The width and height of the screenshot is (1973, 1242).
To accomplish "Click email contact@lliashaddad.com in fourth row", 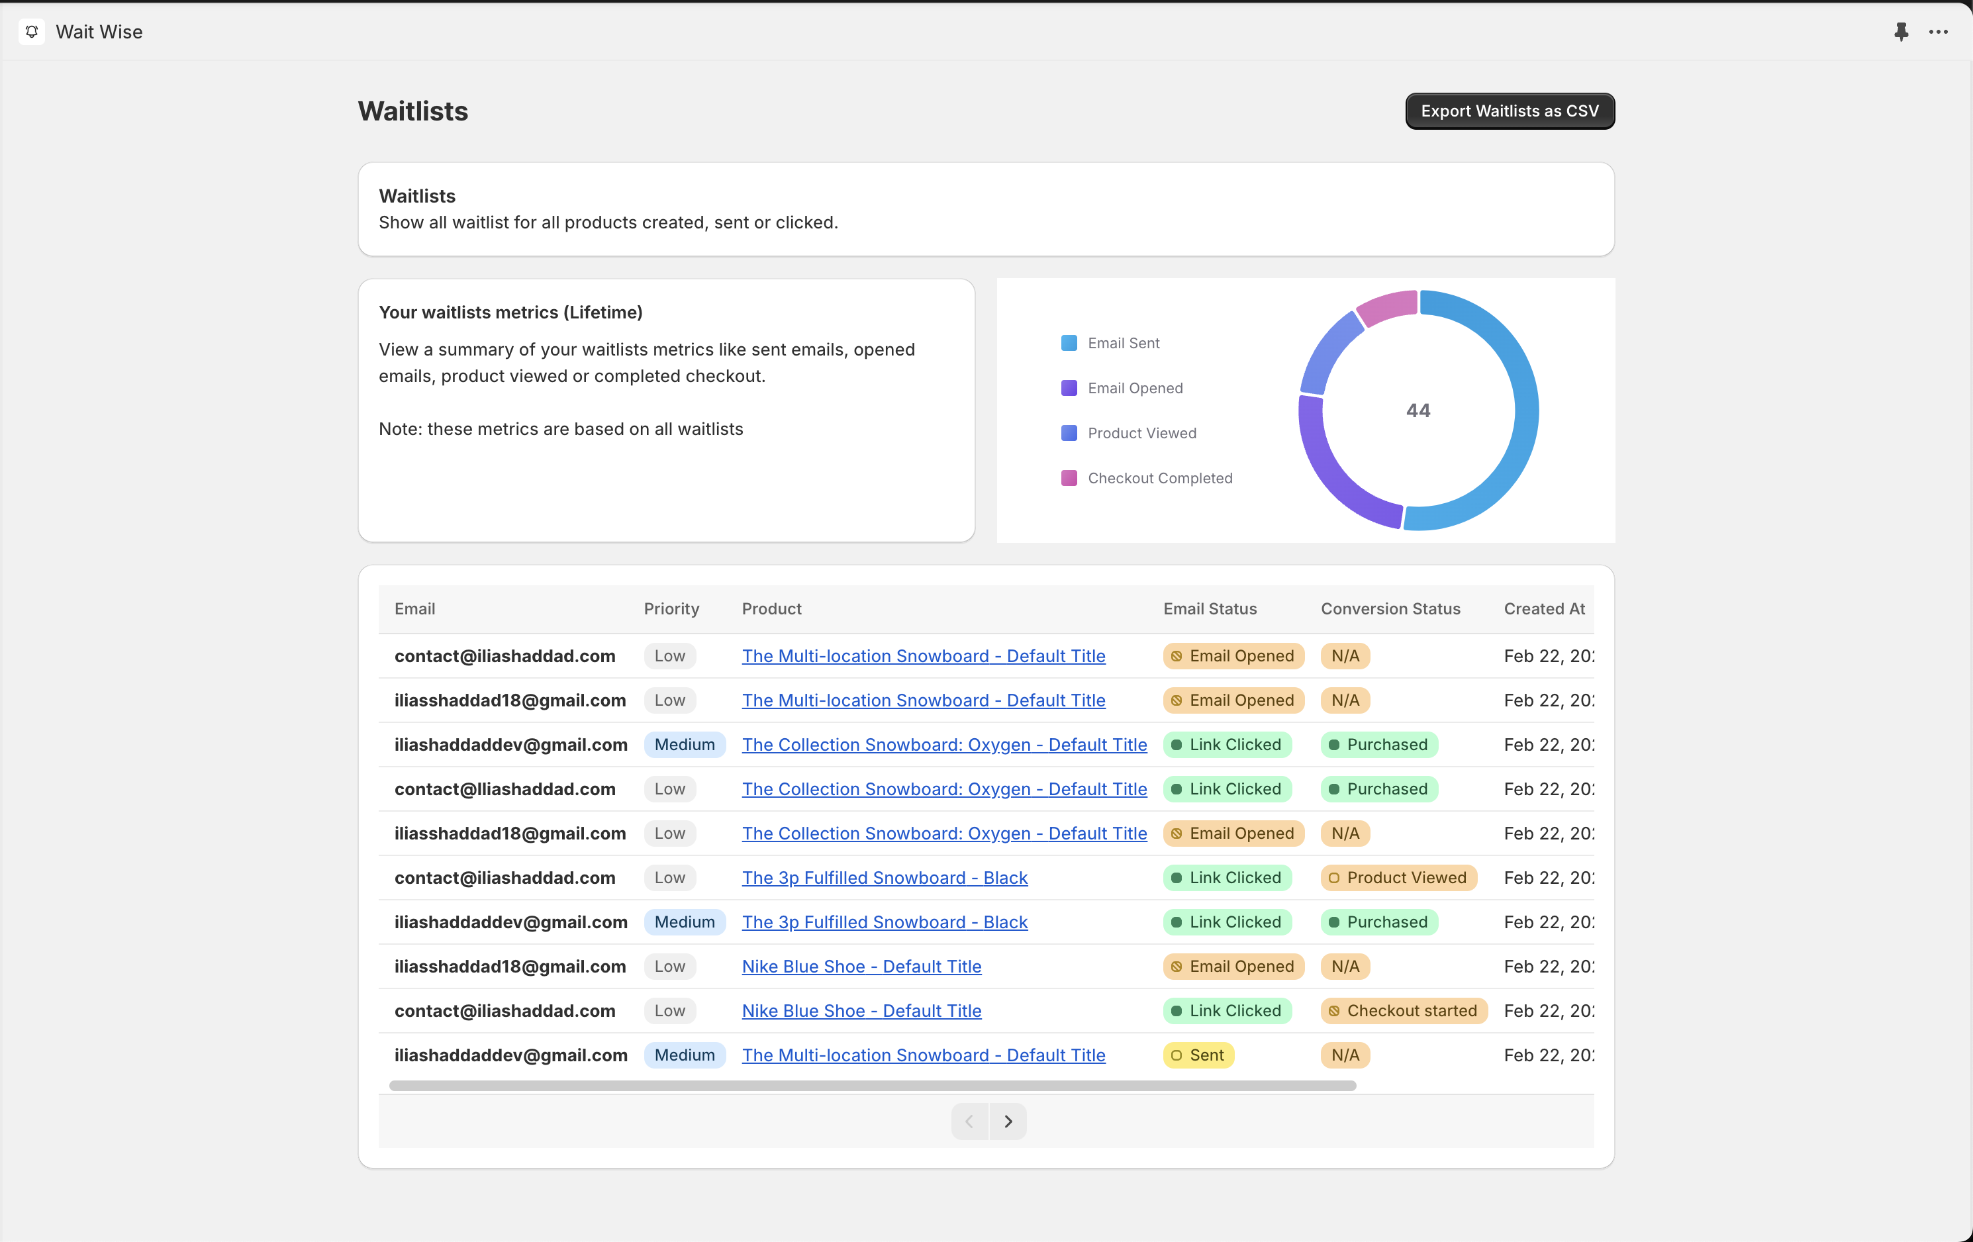I will [x=505, y=788].
